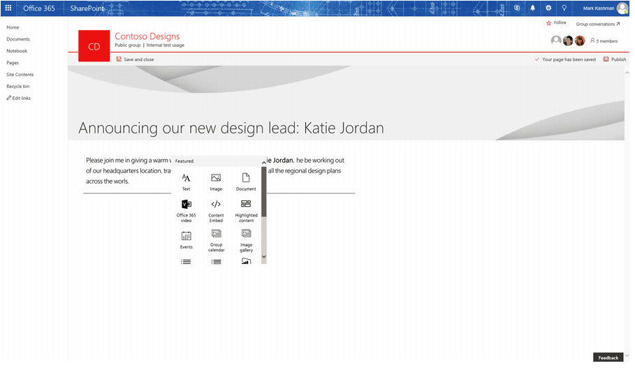Click the dark-haired member's avatar photo
Viewport: 635px width, 368px height.
click(x=568, y=40)
